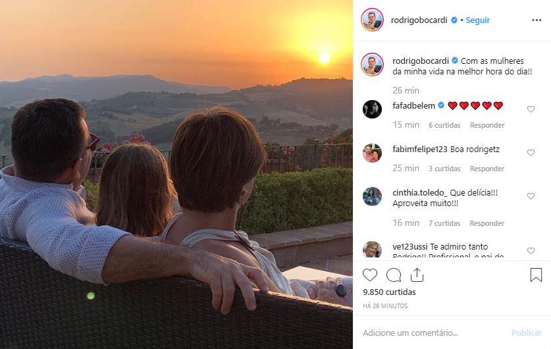The height and width of the screenshot is (349, 551).
Task: Click the Seguir follow link
Action: tap(478, 20)
